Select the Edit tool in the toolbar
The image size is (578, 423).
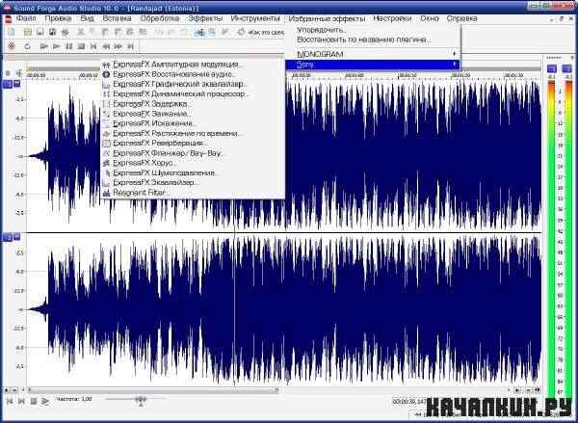(x=199, y=32)
